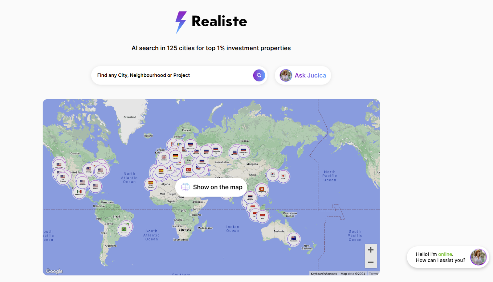Click the purple search magnifier button
Screen dimensions: 493x282
(x=259, y=75)
